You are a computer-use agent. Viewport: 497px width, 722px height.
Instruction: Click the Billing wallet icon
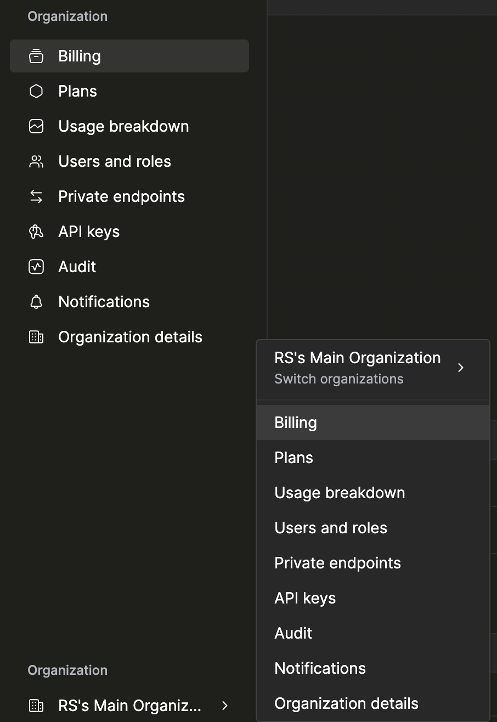[36, 55]
